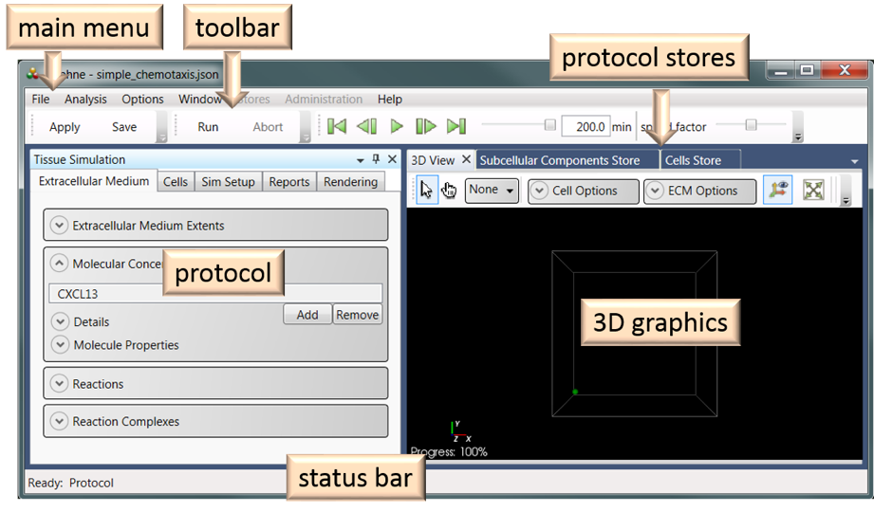874x512 pixels.
Task: Switch to the Rendering tab
Action: coord(350,182)
